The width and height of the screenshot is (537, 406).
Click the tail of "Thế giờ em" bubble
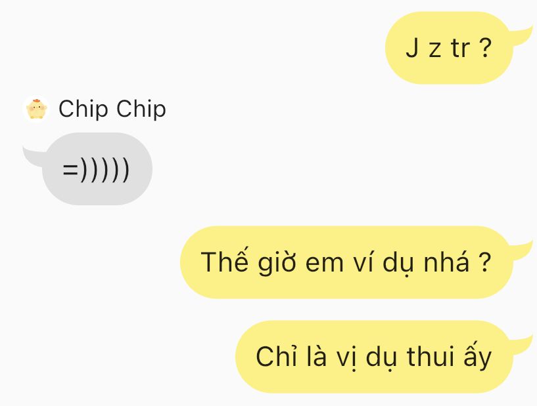tap(522, 250)
